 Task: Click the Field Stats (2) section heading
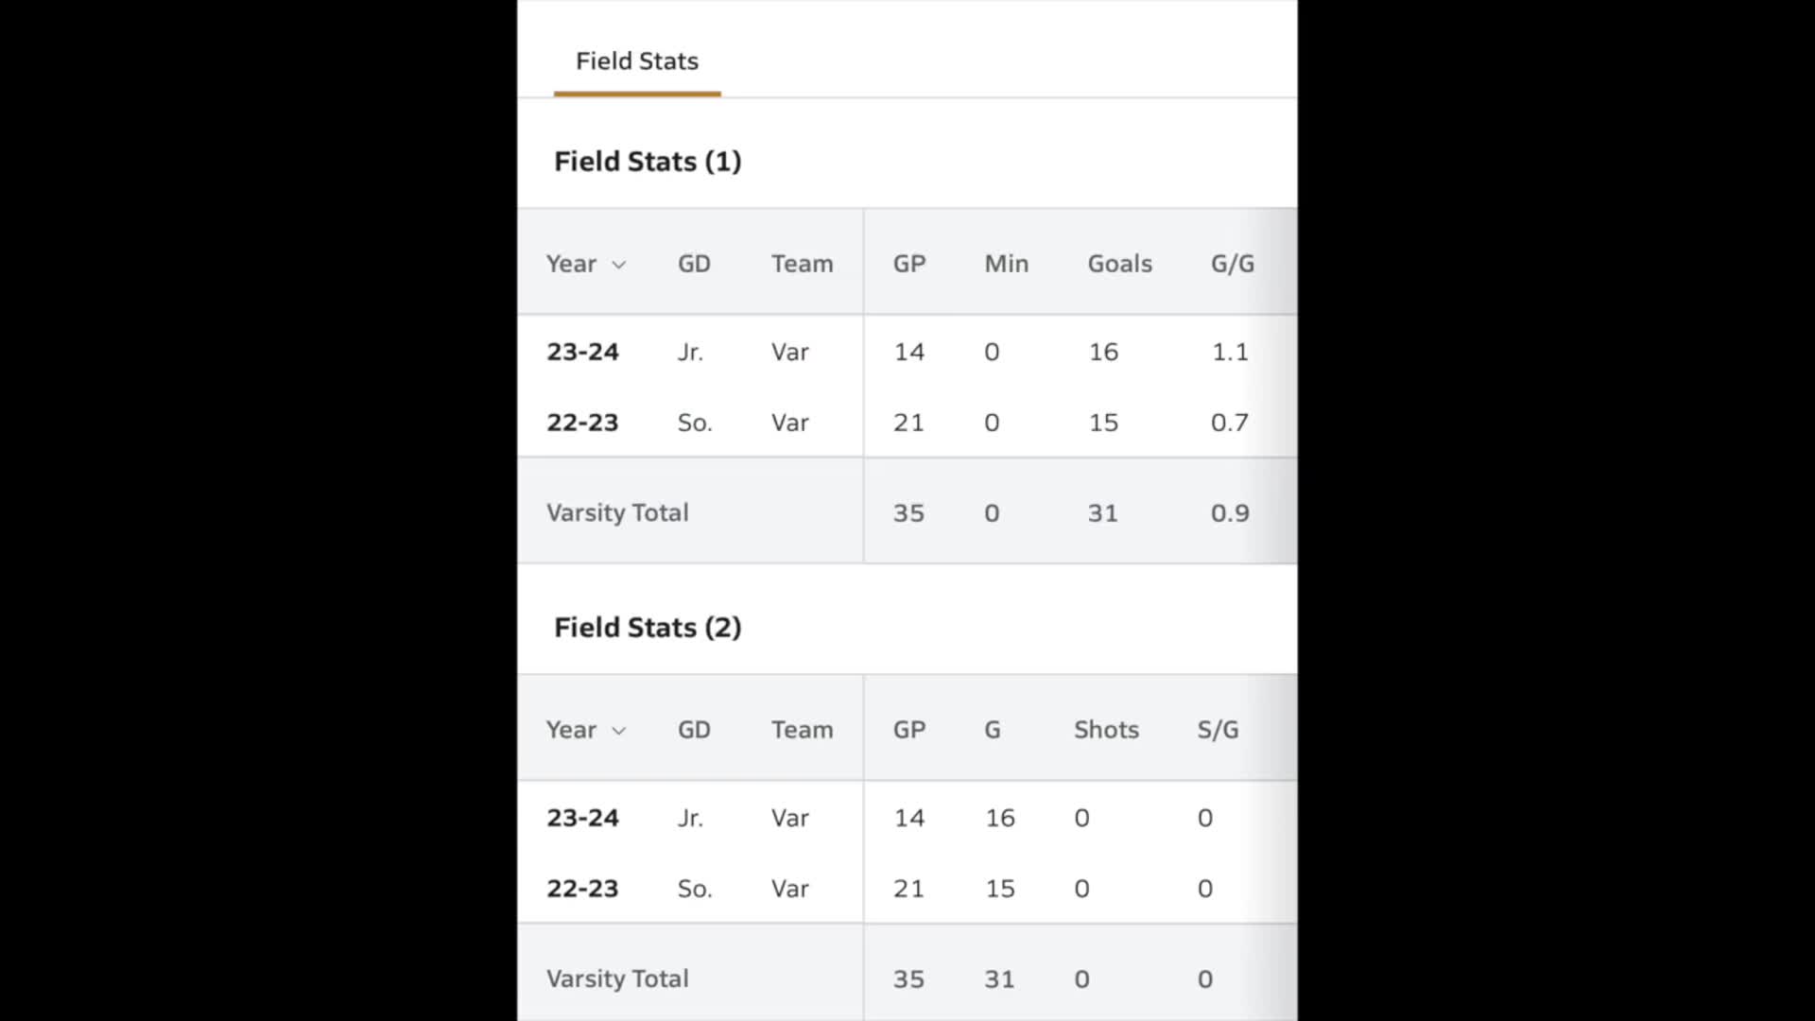pos(648,628)
